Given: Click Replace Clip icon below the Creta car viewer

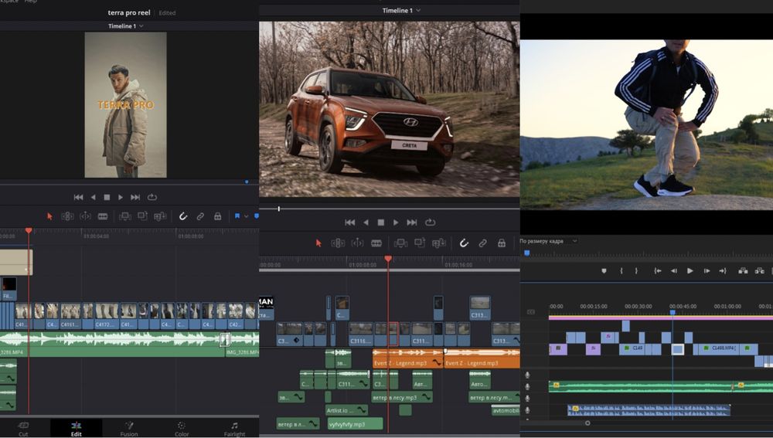Looking at the screenshot, I should click(438, 243).
